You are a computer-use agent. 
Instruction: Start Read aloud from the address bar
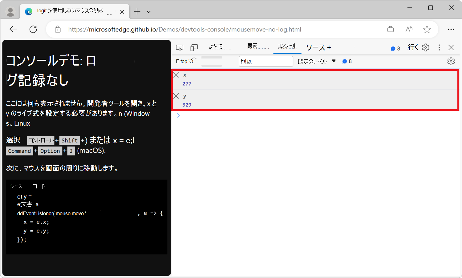pos(409,29)
